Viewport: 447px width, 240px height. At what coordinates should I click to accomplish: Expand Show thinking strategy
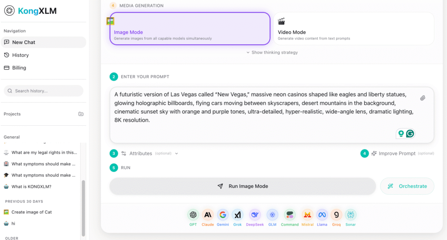(x=272, y=53)
